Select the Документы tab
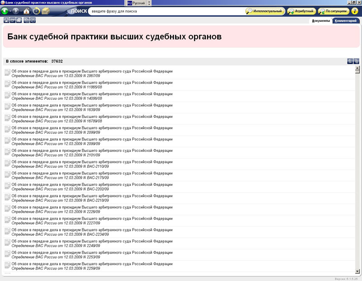Image resolution: width=362 pixels, height=281 pixels. click(x=321, y=20)
